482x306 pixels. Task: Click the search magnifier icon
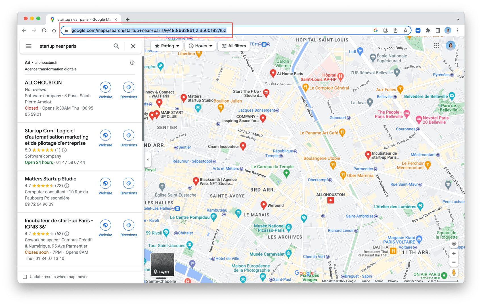click(116, 46)
